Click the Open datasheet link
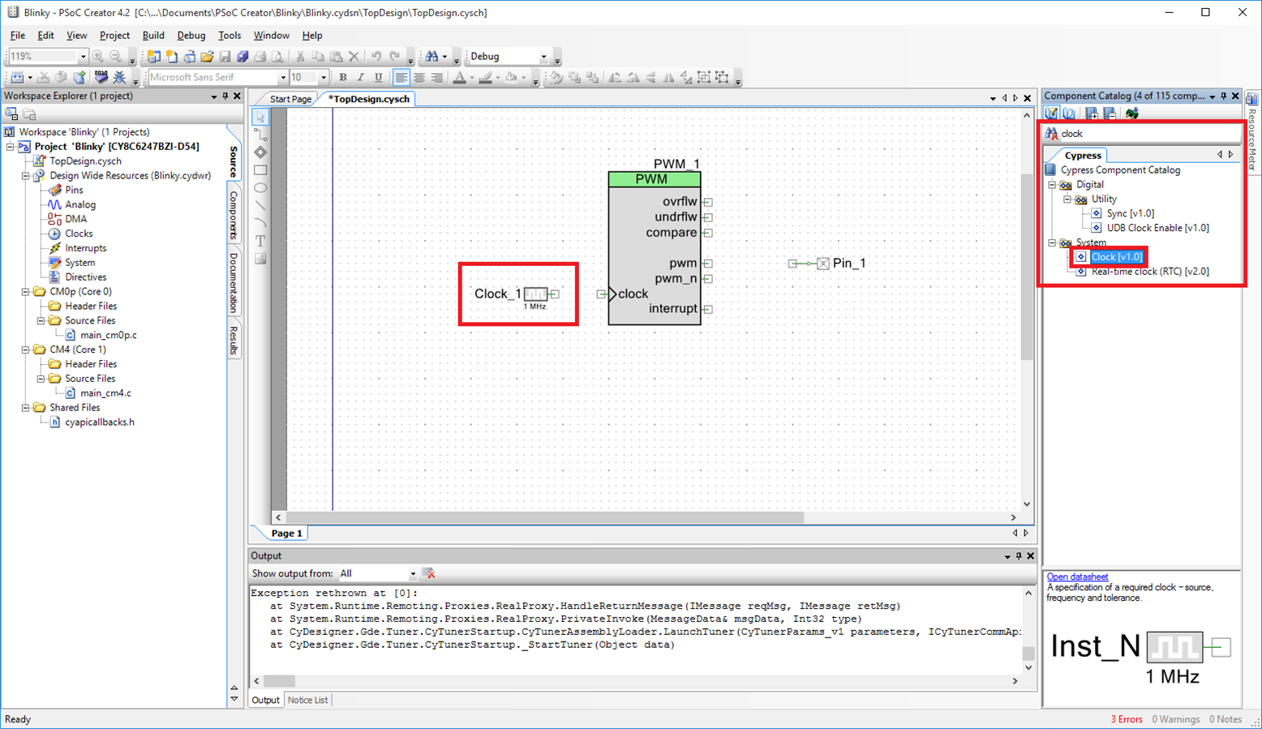Image resolution: width=1262 pixels, height=729 pixels. [x=1077, y=577]
